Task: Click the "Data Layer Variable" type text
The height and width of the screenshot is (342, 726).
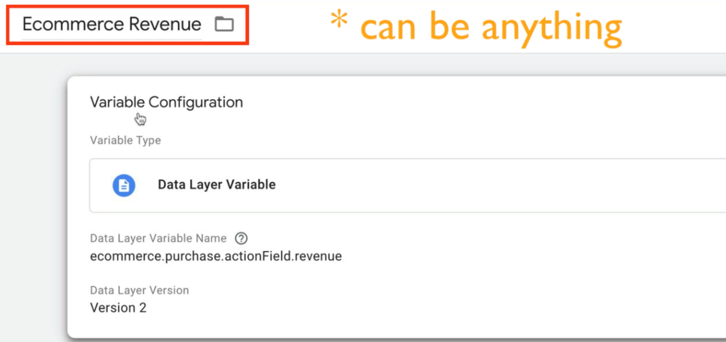Action: tap(217, 185)
